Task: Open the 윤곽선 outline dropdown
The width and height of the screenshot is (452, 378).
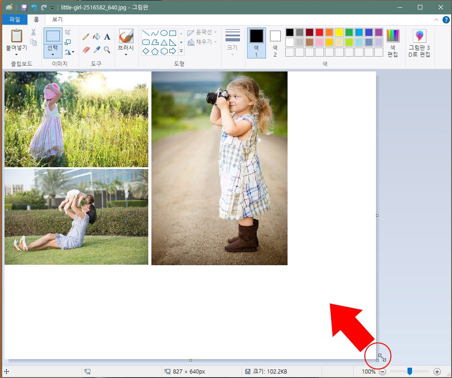Action: [x=202, y=32]
